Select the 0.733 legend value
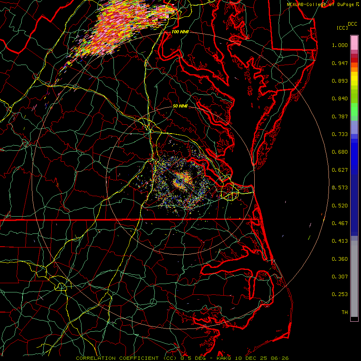The height and width of the screenshot is (361, 361). click(340, 134)
